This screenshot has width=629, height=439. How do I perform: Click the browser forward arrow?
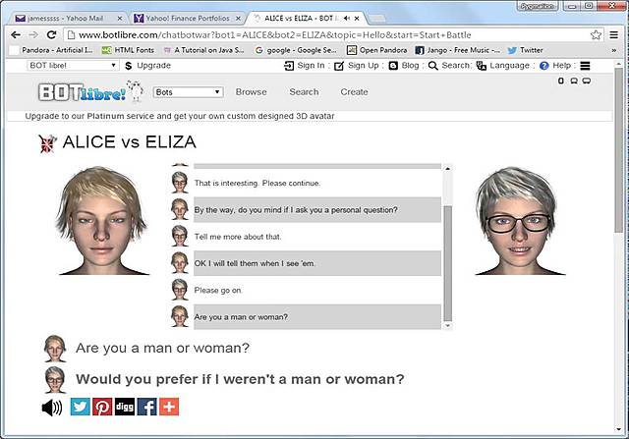coord(33,35)
